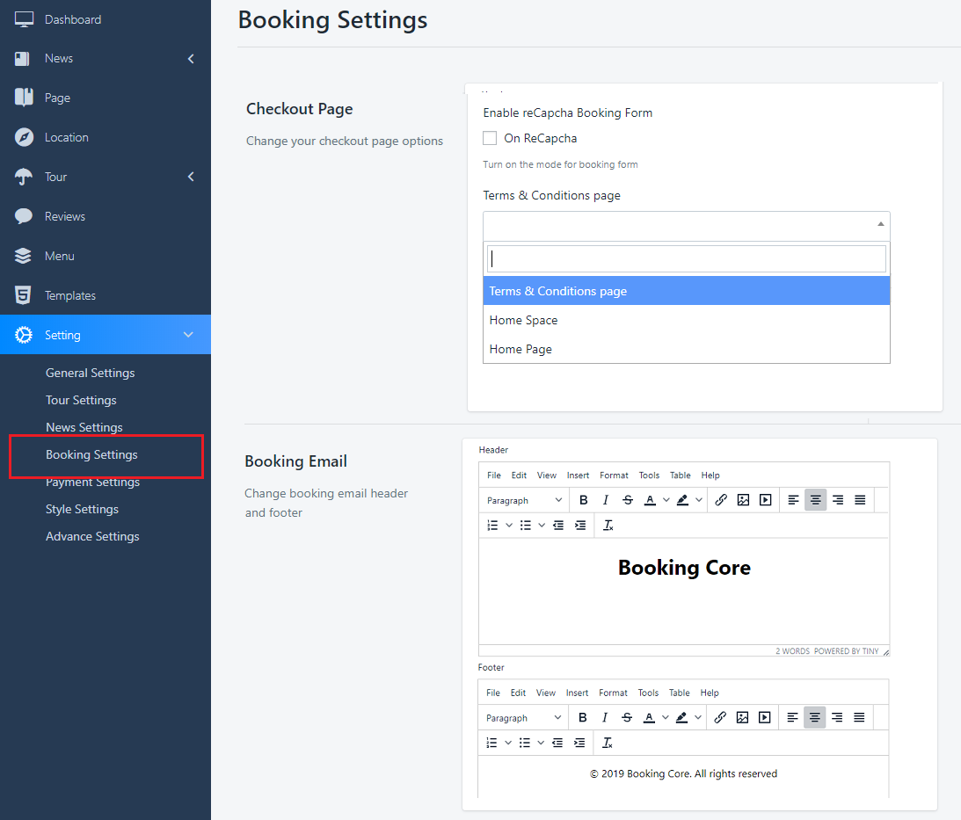Insert link using Header editor link icon
Screen dimensions: 961x820
pos(721,500)
